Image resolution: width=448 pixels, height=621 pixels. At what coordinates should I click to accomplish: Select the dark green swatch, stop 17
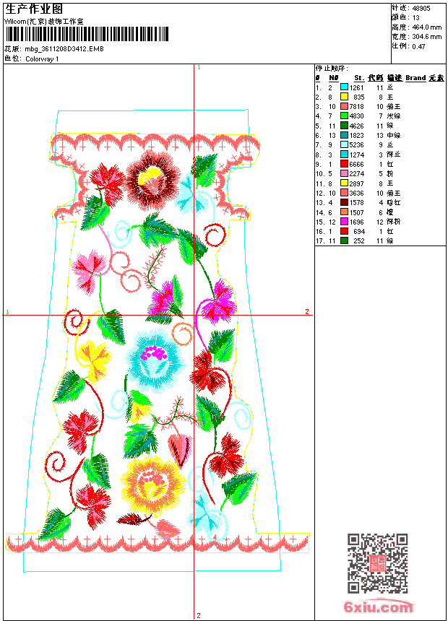coord(344,240)
